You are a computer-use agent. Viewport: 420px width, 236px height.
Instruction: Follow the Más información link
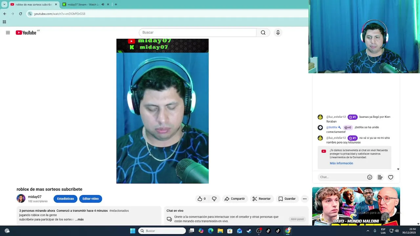[x=342, y=163]
